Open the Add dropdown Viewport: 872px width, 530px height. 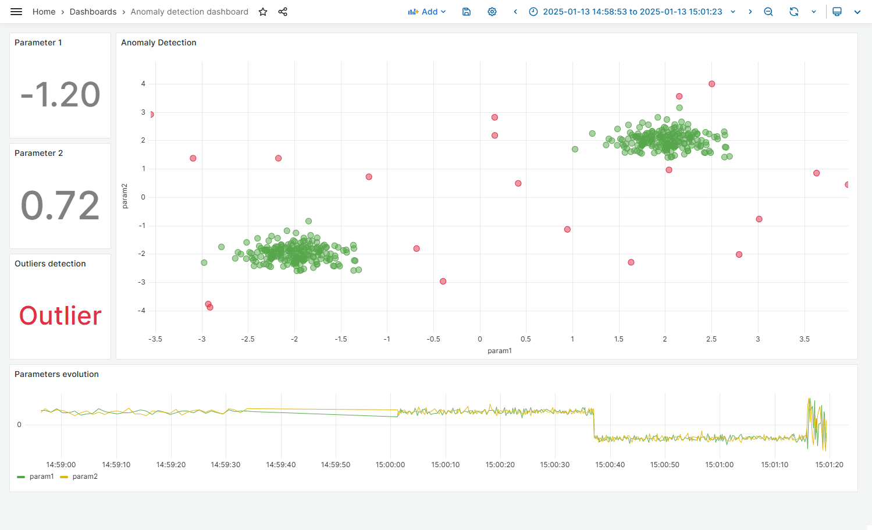(427, 12)
